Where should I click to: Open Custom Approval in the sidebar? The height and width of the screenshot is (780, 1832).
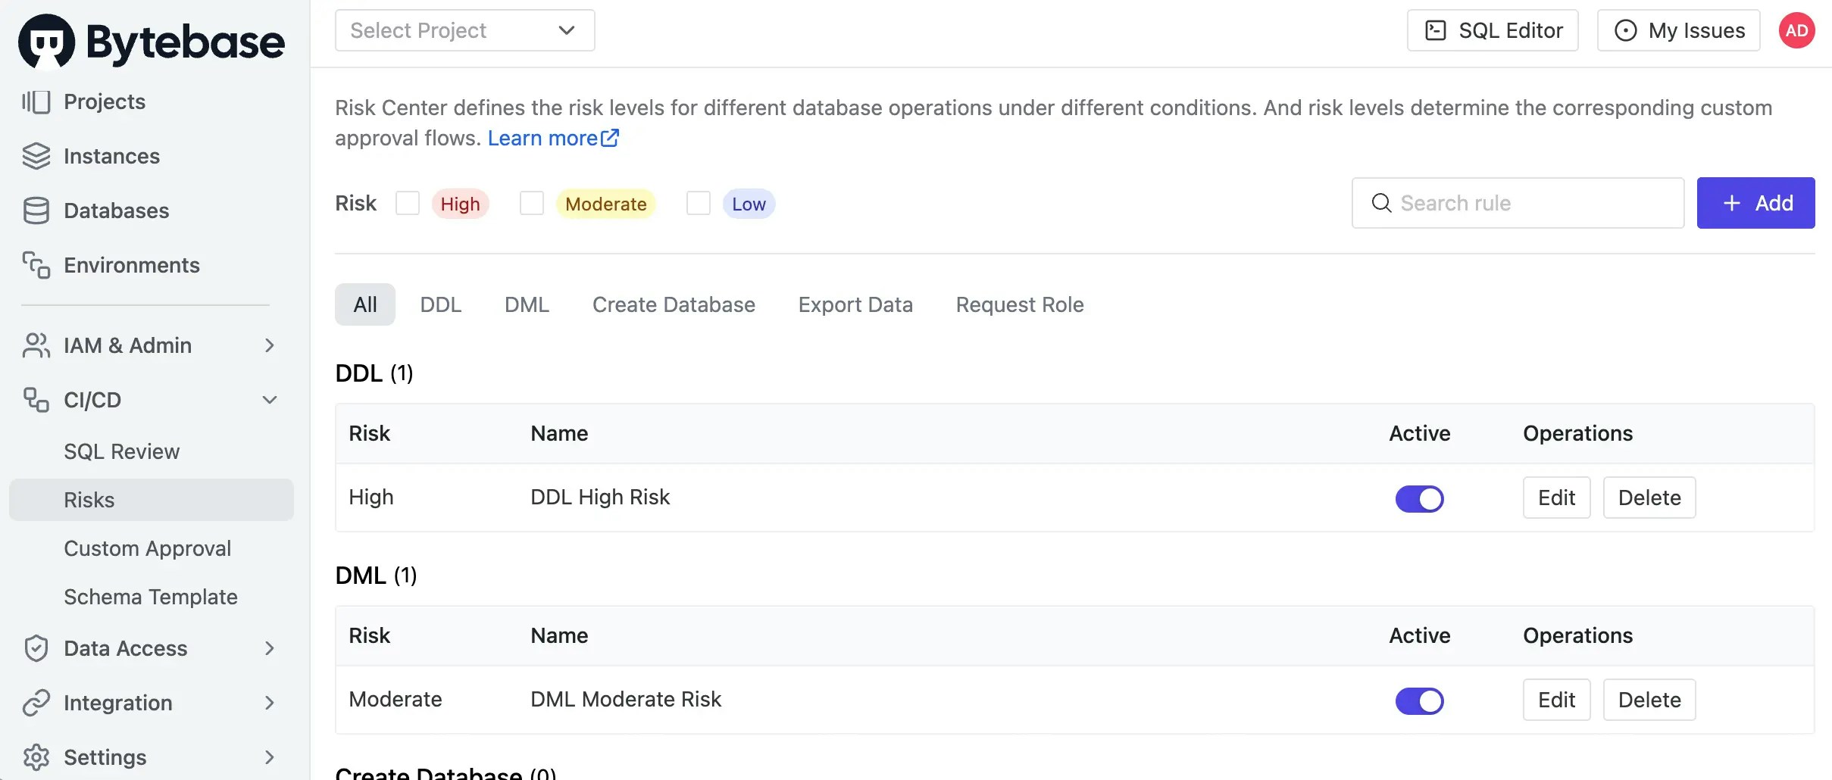(x=147, y=548)
